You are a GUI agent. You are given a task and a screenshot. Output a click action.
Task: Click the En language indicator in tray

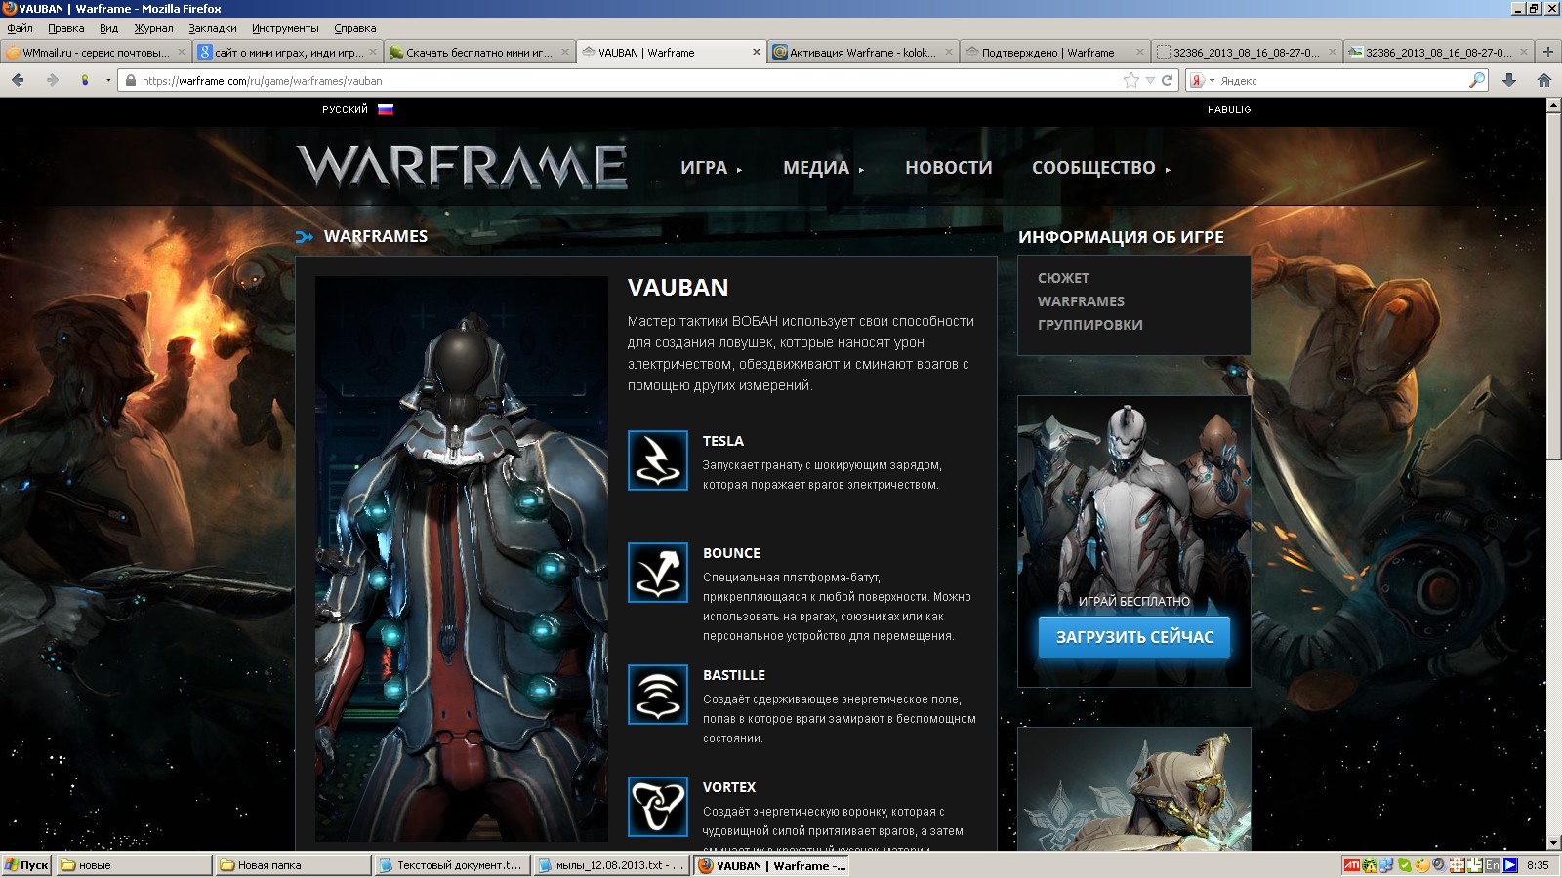1493,865
